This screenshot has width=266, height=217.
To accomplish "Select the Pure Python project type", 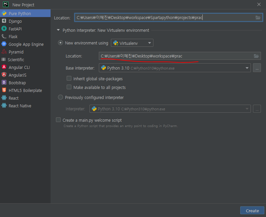I will (25, 13).
